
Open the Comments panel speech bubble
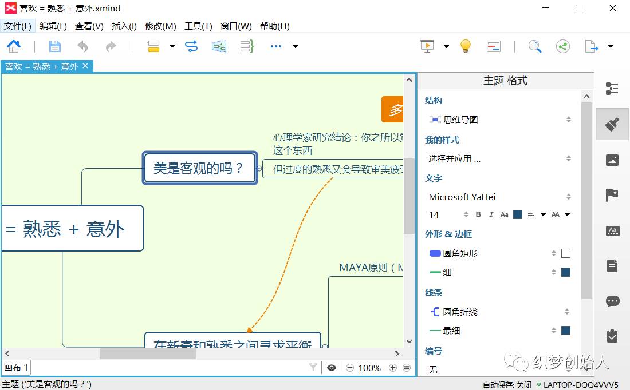click(x=612, y=301)
